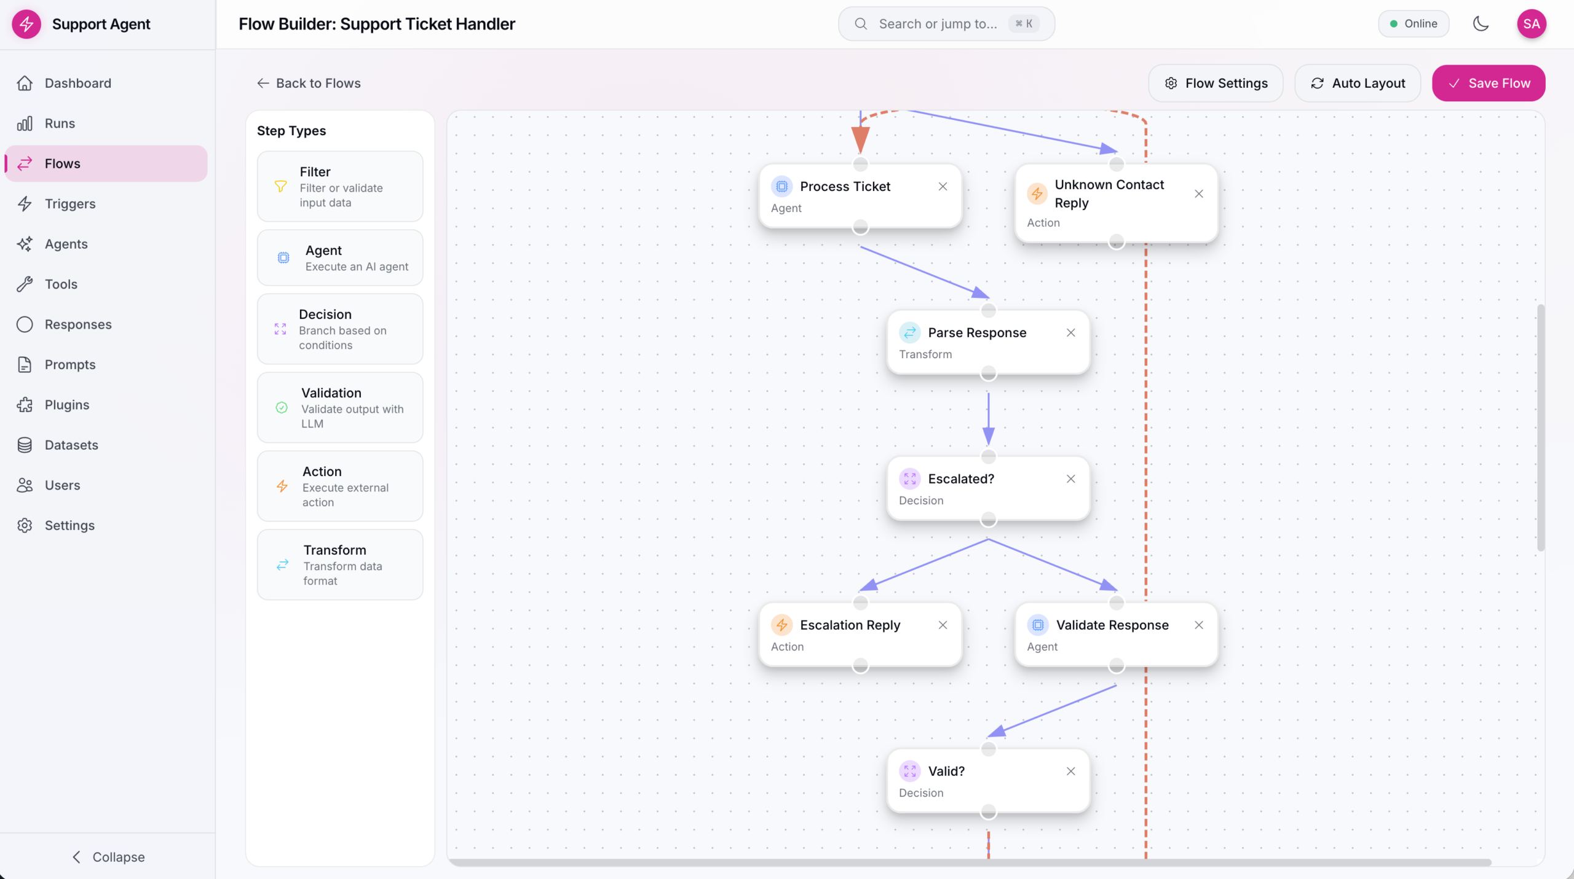Collapse the sidebar

pos(108,857)
